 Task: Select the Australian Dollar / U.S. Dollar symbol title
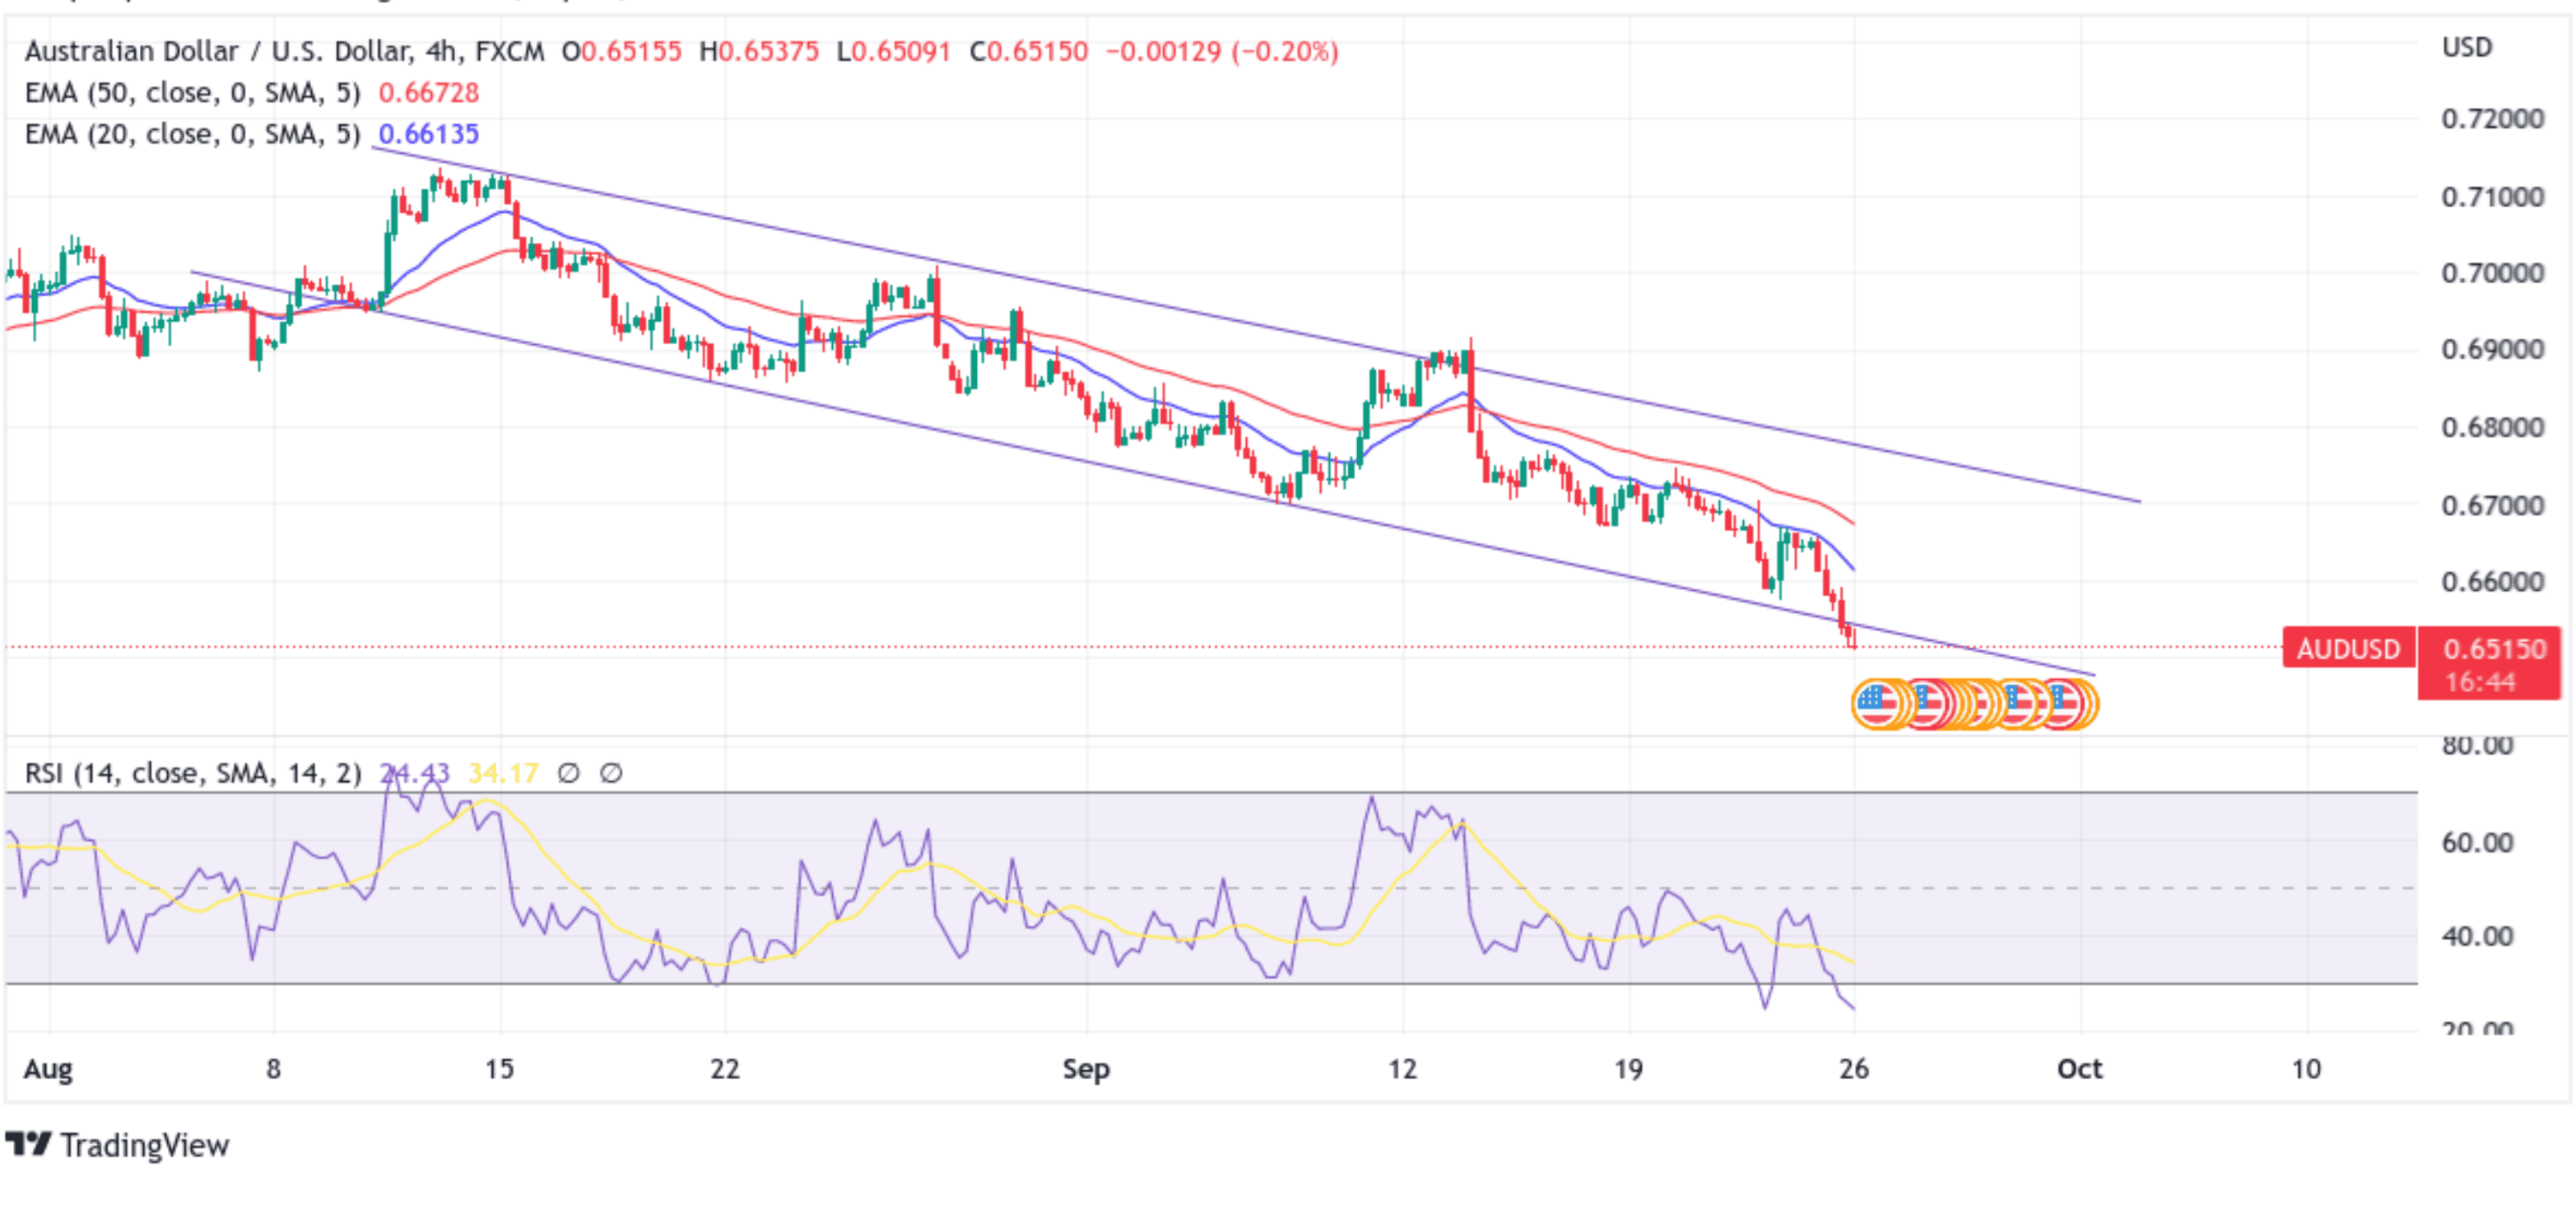[x=284, y=51]
